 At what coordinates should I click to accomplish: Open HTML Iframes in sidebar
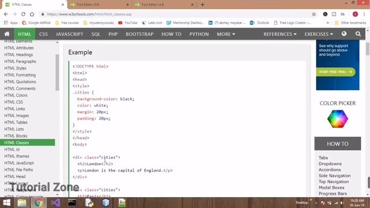tap(17, 157)
